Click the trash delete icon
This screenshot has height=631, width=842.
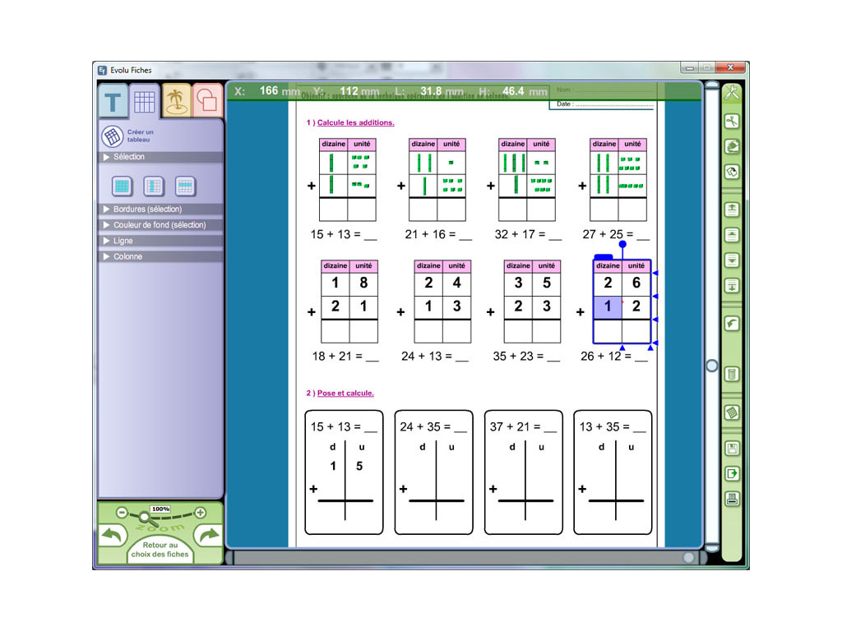click(x=731, y=375)
